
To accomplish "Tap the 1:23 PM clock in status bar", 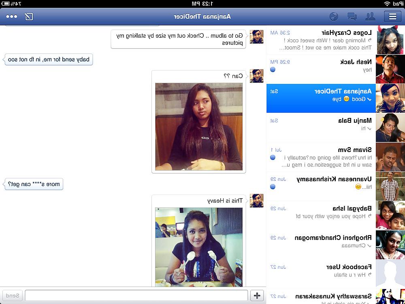I will click(202, 4).
